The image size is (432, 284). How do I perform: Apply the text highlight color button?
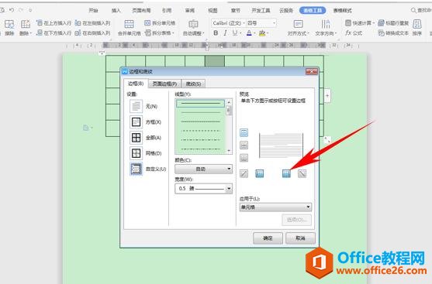coord(262,33)
